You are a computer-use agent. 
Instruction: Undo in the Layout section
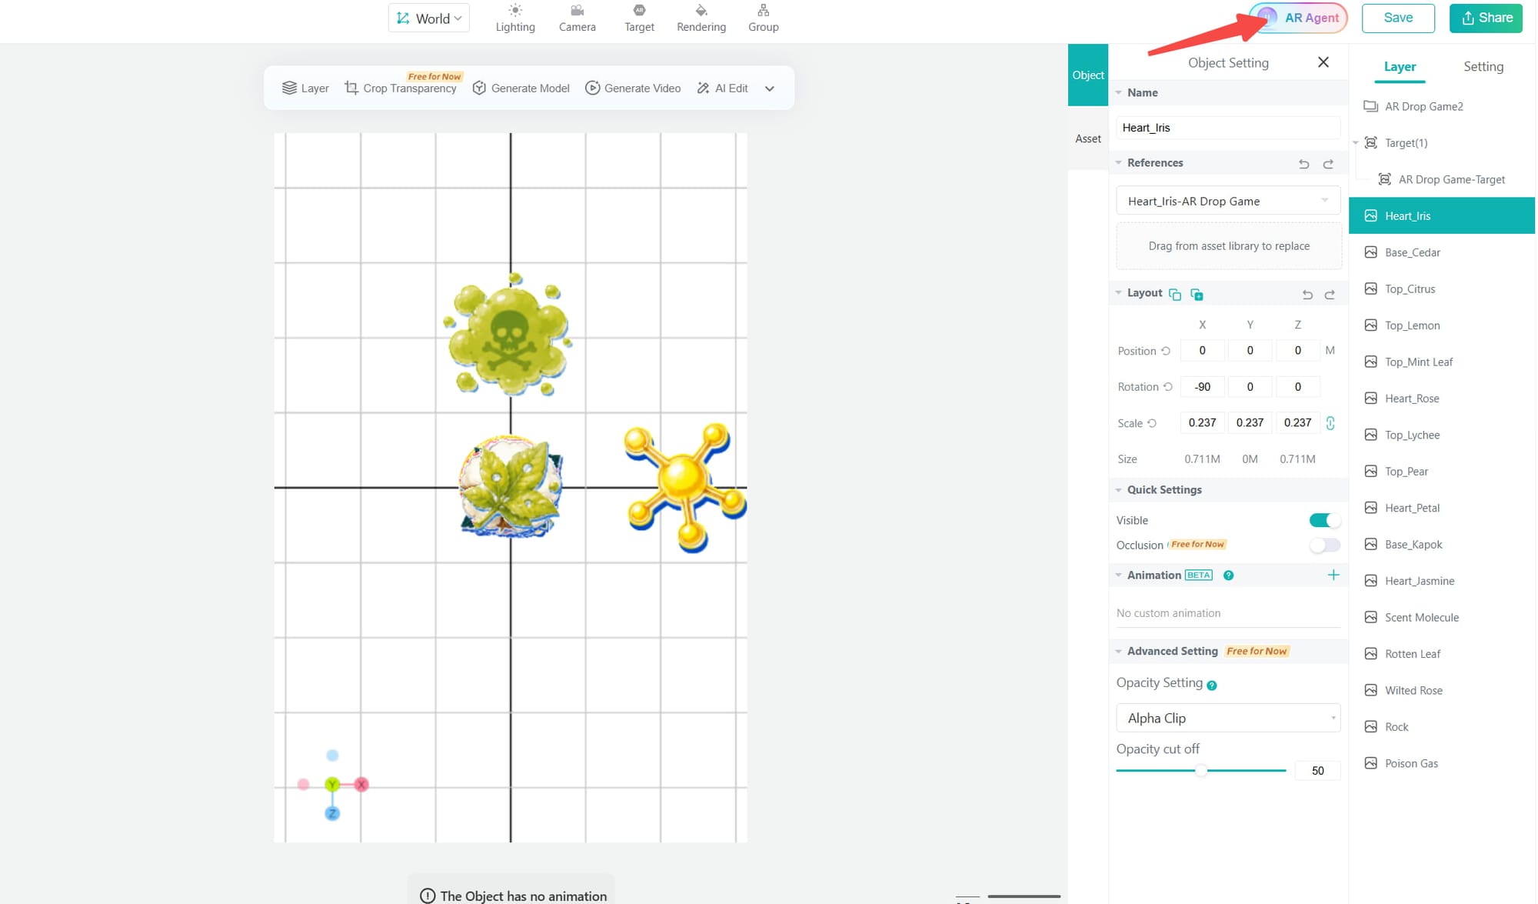[x=1307, y=295]
